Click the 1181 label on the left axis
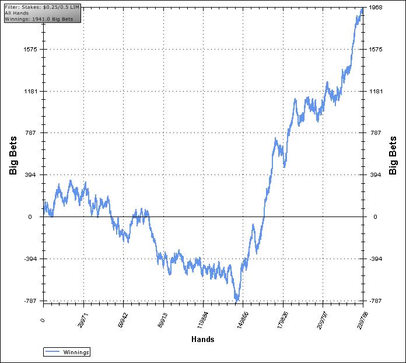 point(31,92)
